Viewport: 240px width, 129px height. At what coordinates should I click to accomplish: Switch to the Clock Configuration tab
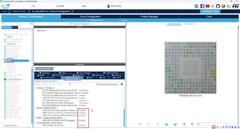[90, 17]
